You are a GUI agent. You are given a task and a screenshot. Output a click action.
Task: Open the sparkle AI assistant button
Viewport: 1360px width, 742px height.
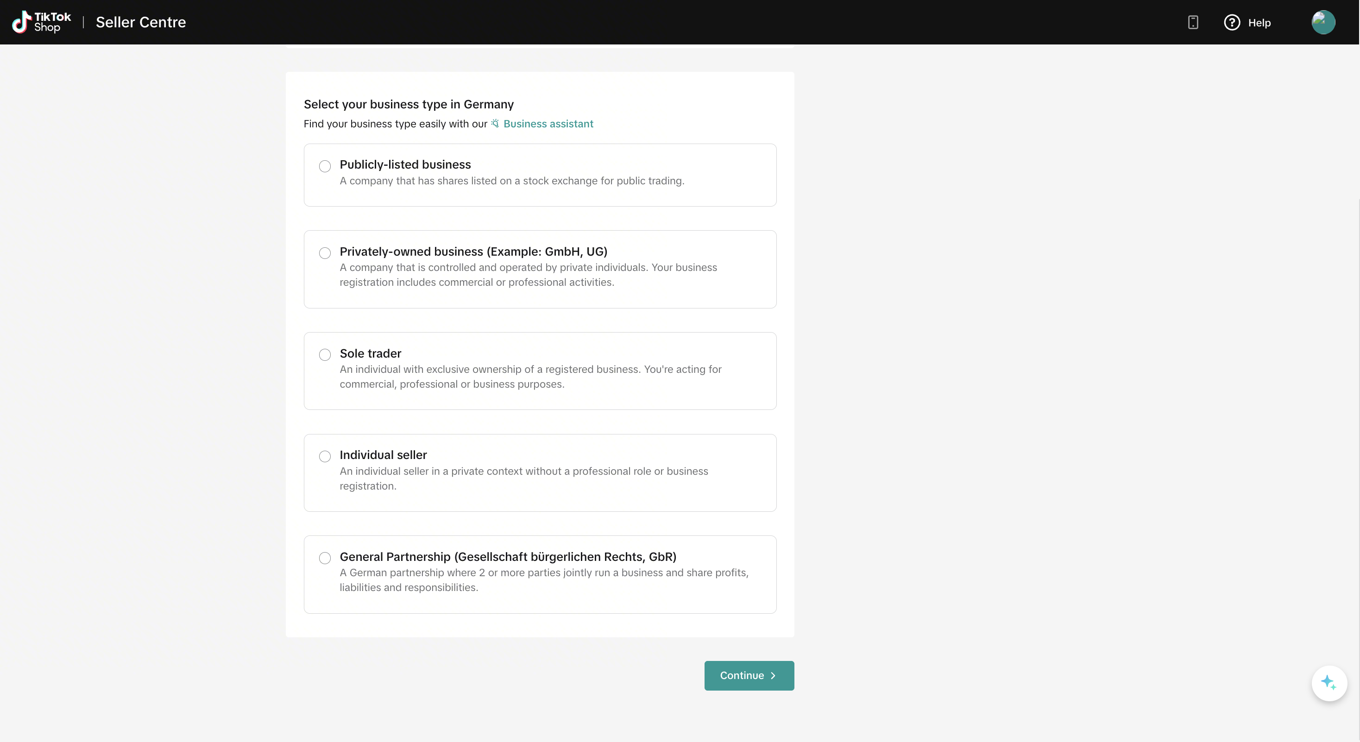1329,683
